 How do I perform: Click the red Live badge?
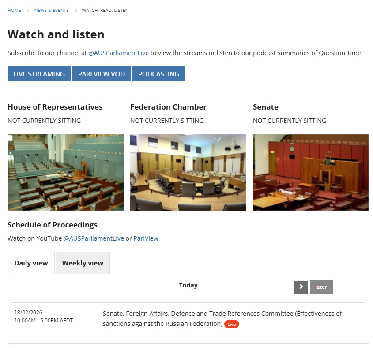(231, 324)
